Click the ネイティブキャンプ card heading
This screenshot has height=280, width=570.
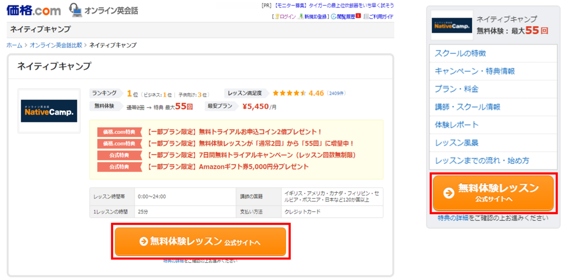click(x=54, y=66)
